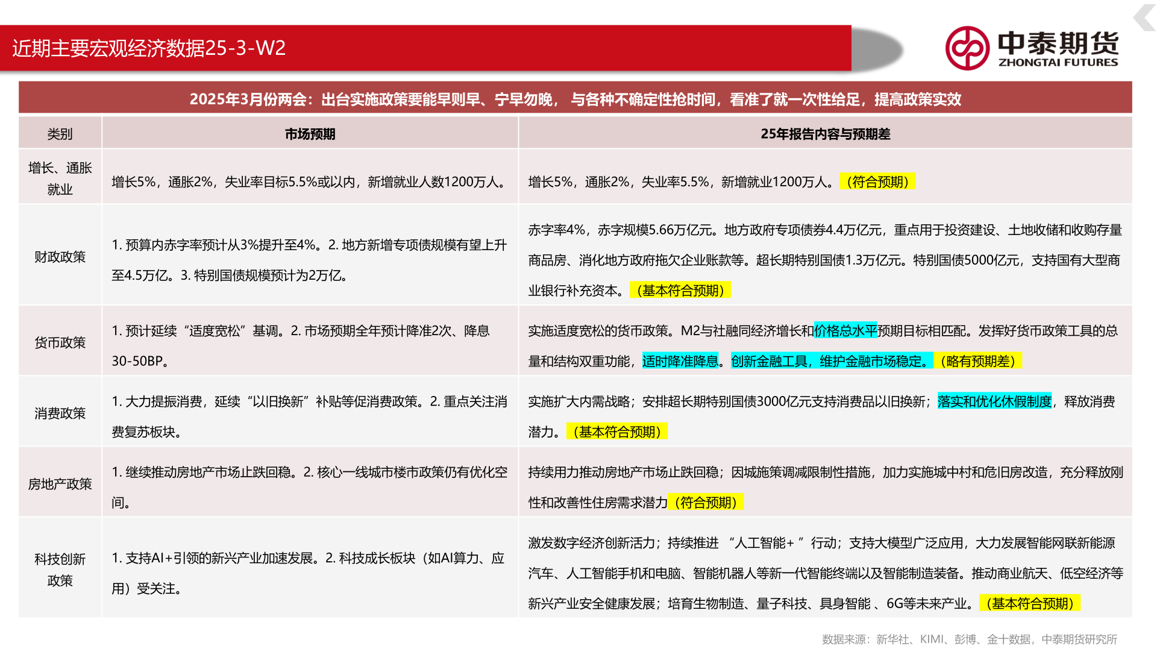
Task: Toggle the 落实和优化休假制度 highlighted text
Action: [x=994, y=400]
